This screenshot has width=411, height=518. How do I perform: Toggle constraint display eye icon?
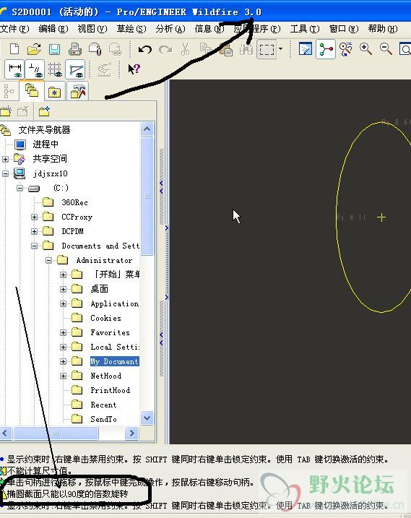click(x=35, y=69)
